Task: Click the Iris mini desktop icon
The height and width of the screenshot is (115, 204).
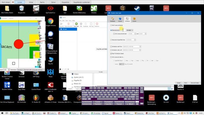Action: point(166,99)
